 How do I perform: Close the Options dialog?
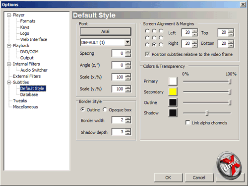(x=243, y=4)
